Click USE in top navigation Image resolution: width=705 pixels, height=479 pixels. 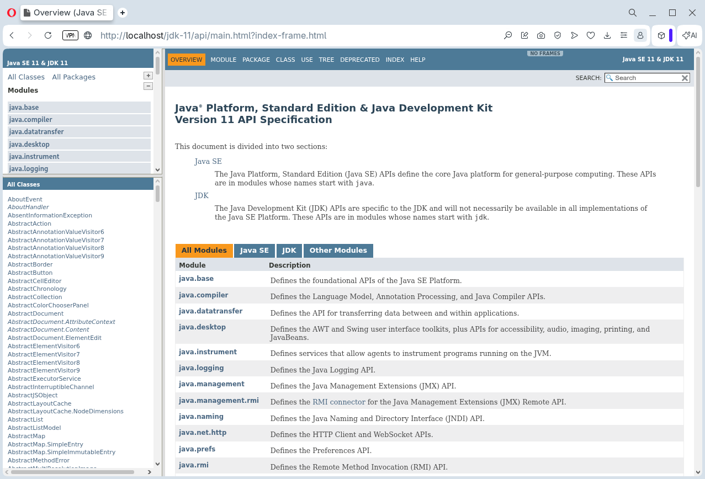pyautogui.click(x=307, y=60)
